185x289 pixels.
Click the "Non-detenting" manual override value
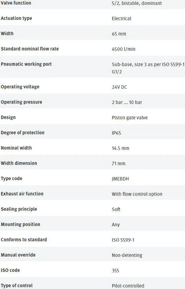[x=127, y=255]
